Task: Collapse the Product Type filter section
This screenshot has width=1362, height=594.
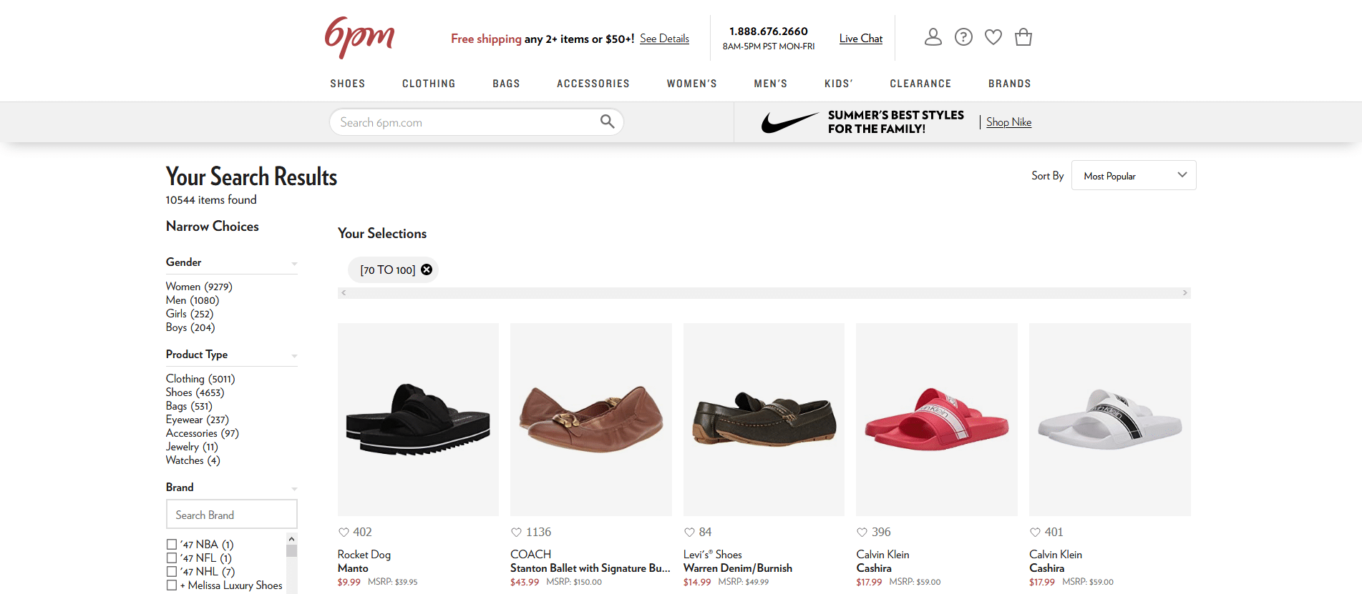Action: [294, 356]
